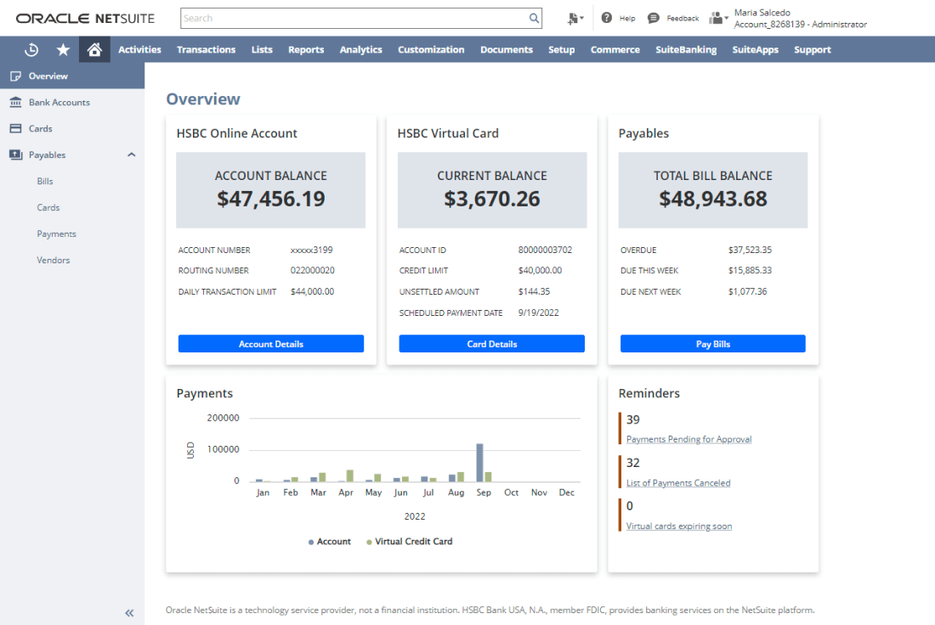Click the Bank Accounts building icon
This screenshot has height=625, width=935.
tap(15, 103)
